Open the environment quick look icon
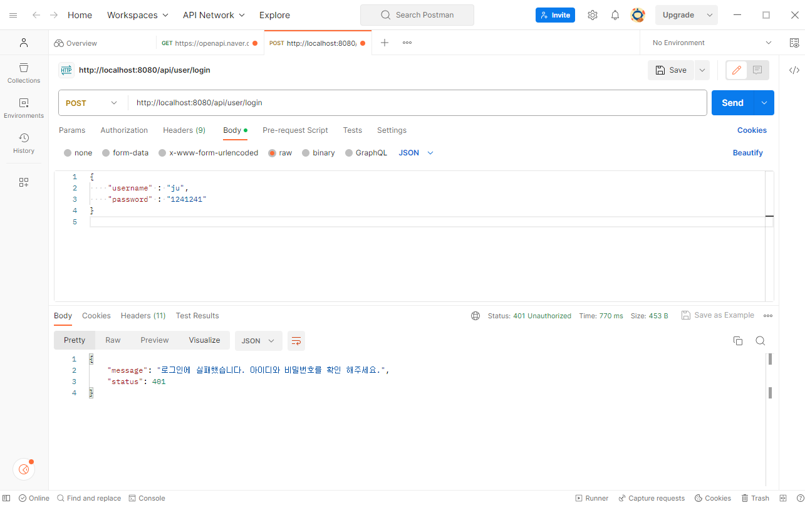 pyautogui.click(x=794, y=43)
